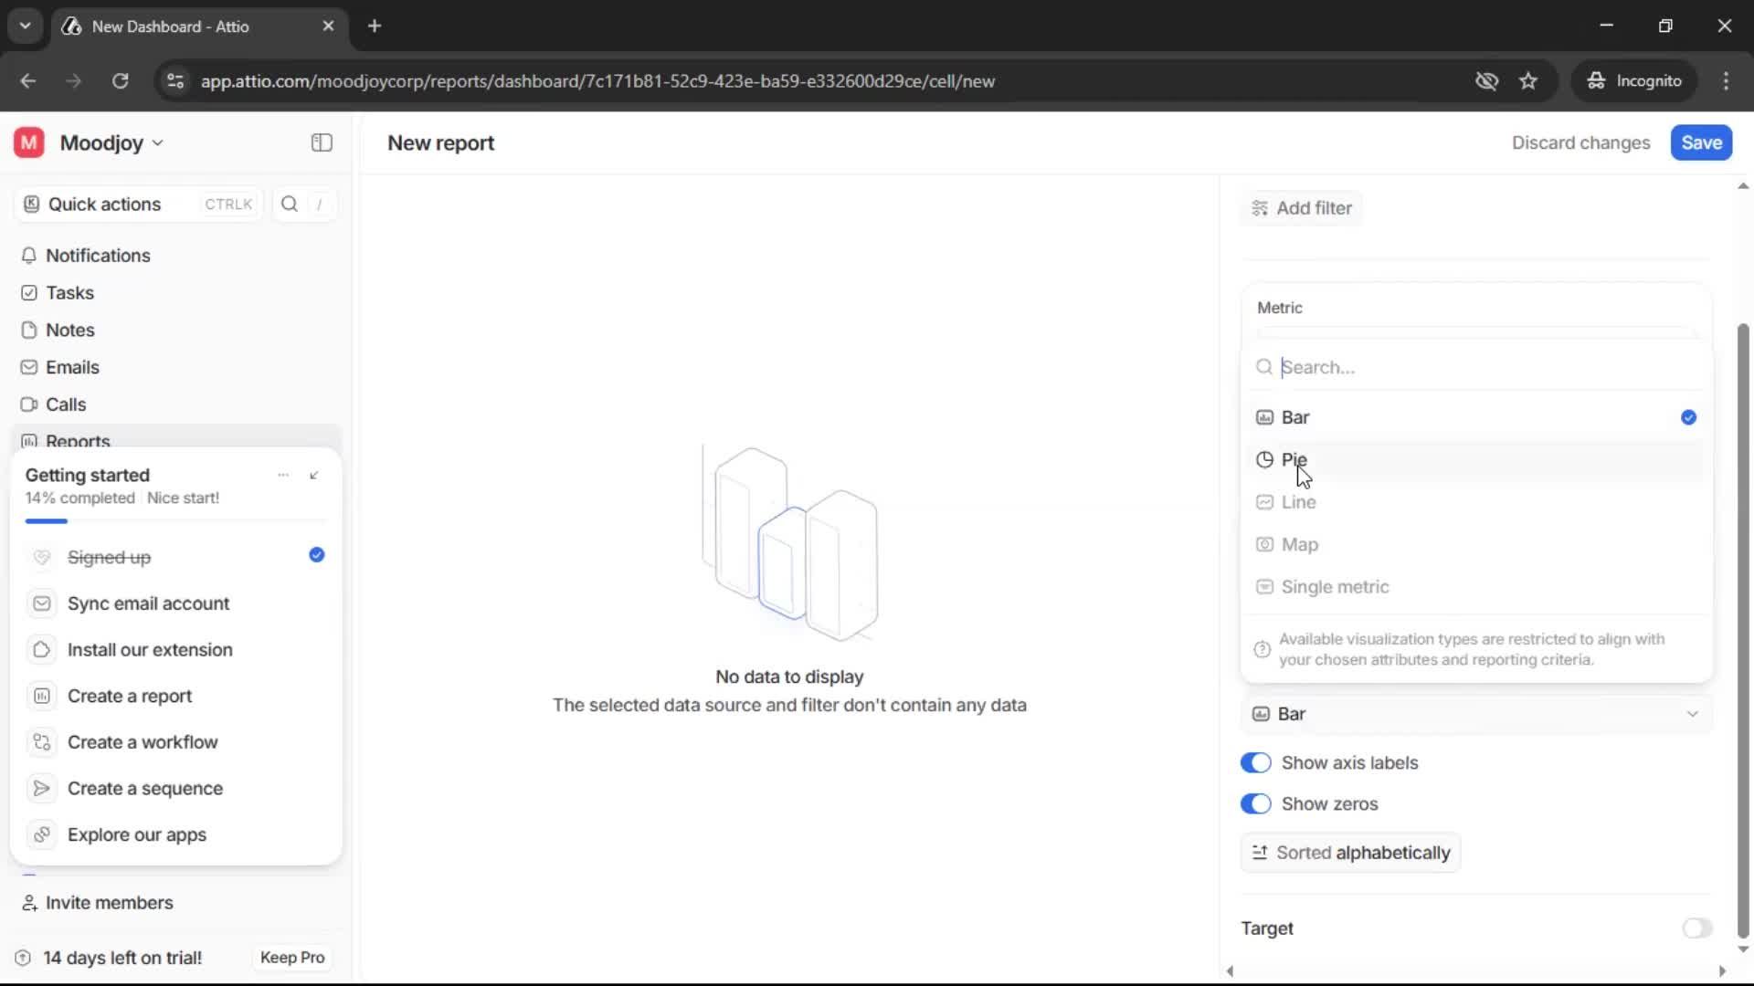This screenshot has width=1754, height=986.
Task: Open a new browser tab
Action: click(375, 26)
